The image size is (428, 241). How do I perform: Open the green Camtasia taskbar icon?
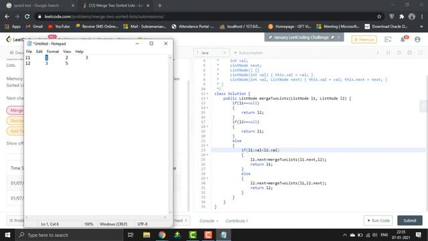coord(193,235)
